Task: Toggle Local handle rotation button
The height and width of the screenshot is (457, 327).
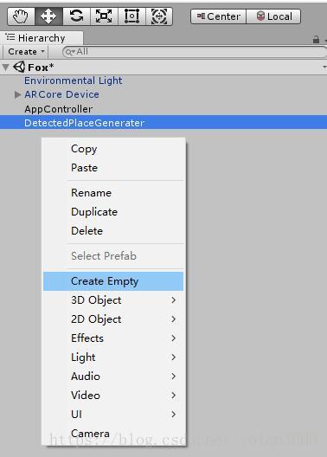Action: [273, 16]
